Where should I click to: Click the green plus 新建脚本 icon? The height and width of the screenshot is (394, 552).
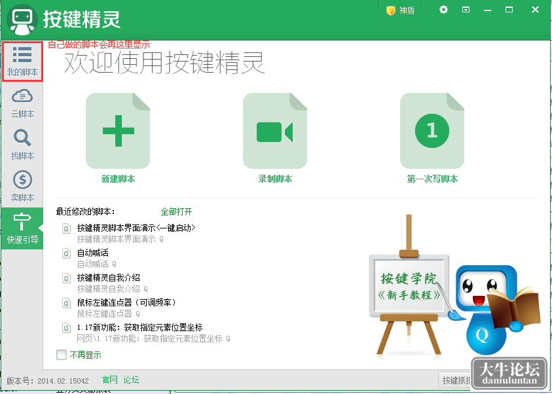118,131
